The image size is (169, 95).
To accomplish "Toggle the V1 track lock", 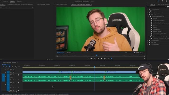I will coord(6,72).
